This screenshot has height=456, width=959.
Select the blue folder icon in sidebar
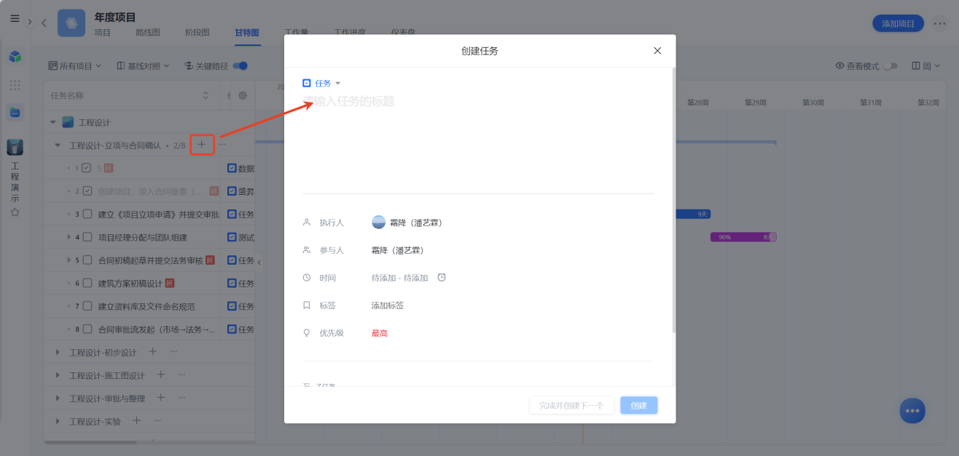point(15,113)
